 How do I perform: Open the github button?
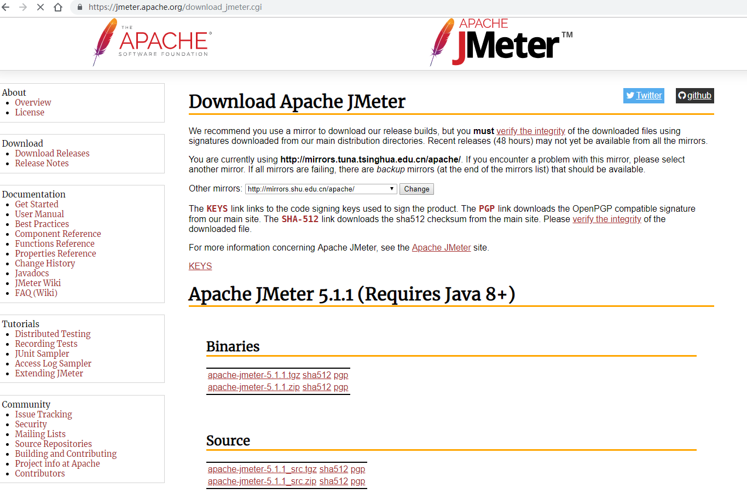[694, 95]
